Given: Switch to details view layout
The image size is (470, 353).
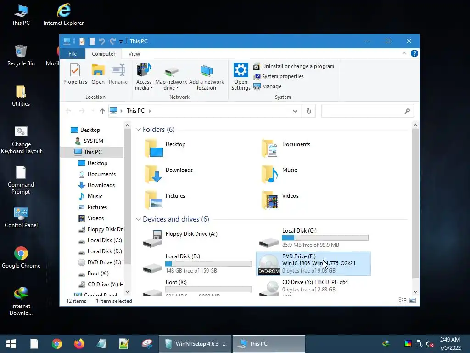Looking at the screenshot, I should point(403,301).
